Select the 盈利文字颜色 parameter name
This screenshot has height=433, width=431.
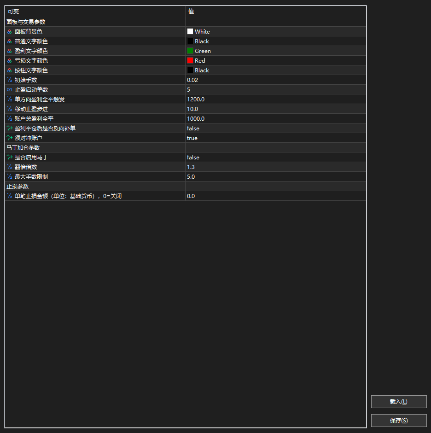tap(31, 51)
